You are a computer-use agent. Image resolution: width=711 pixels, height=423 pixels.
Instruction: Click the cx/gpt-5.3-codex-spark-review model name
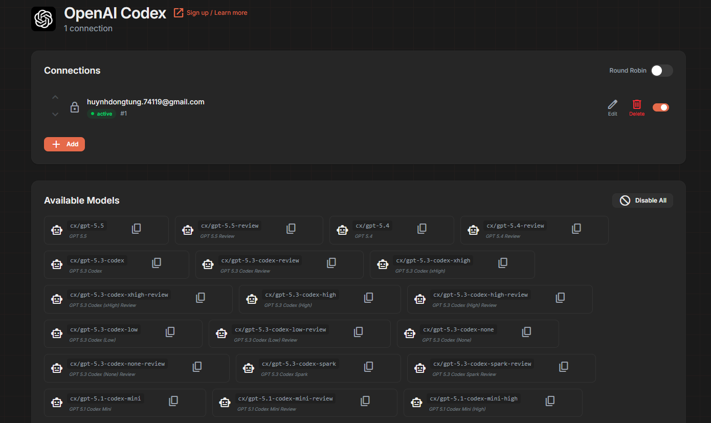(482, 364)
